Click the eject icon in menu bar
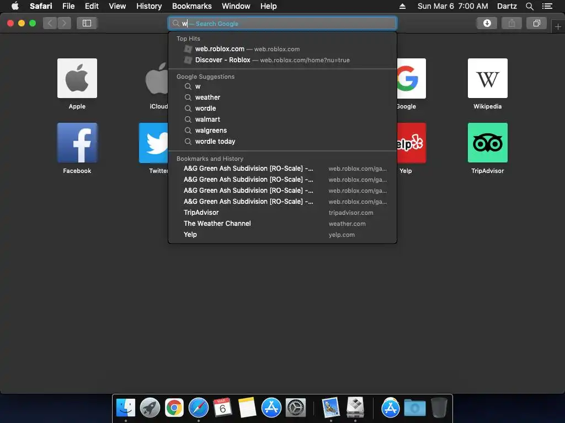Image resolution: width=565 pixels, height=423 pixels. coord(402,6)
